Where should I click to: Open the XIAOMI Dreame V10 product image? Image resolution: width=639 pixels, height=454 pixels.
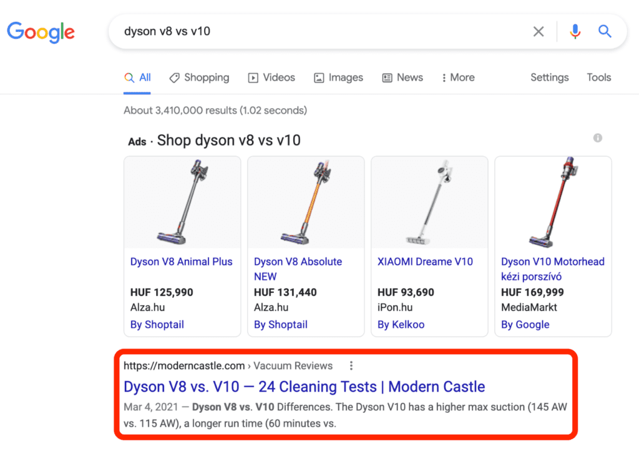click(x=429, y=202)
